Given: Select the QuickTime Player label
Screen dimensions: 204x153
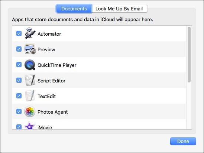Looking at the screenshot, I should tap(57, 65).
